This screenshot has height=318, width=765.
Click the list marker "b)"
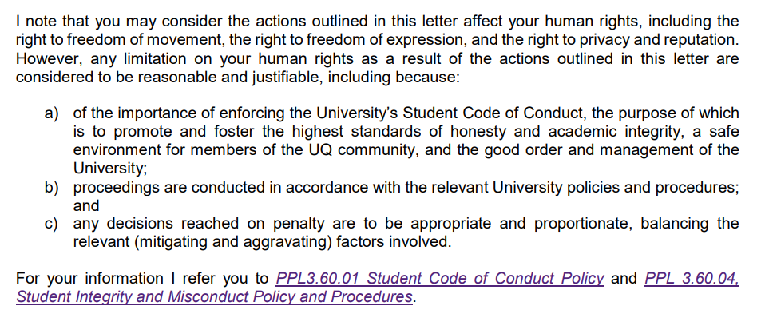[51, 188]
